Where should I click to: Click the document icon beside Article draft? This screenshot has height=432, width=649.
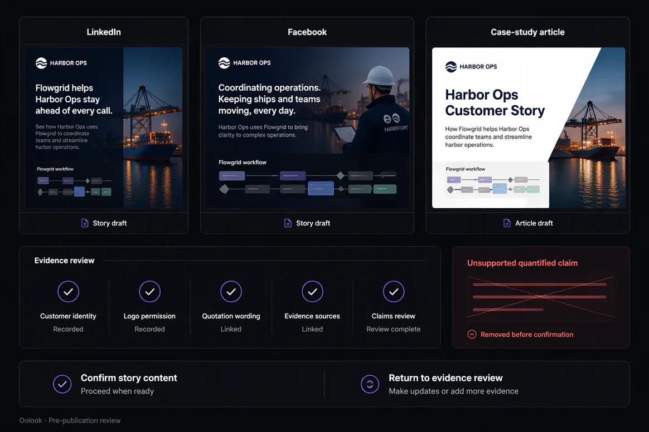click(x=507, y=223)
